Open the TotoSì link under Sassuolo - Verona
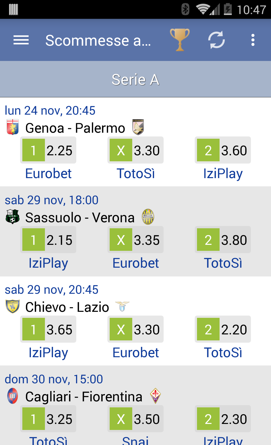Image resolution: width=271 pixels, height=445 pixels. pos(223,263)
